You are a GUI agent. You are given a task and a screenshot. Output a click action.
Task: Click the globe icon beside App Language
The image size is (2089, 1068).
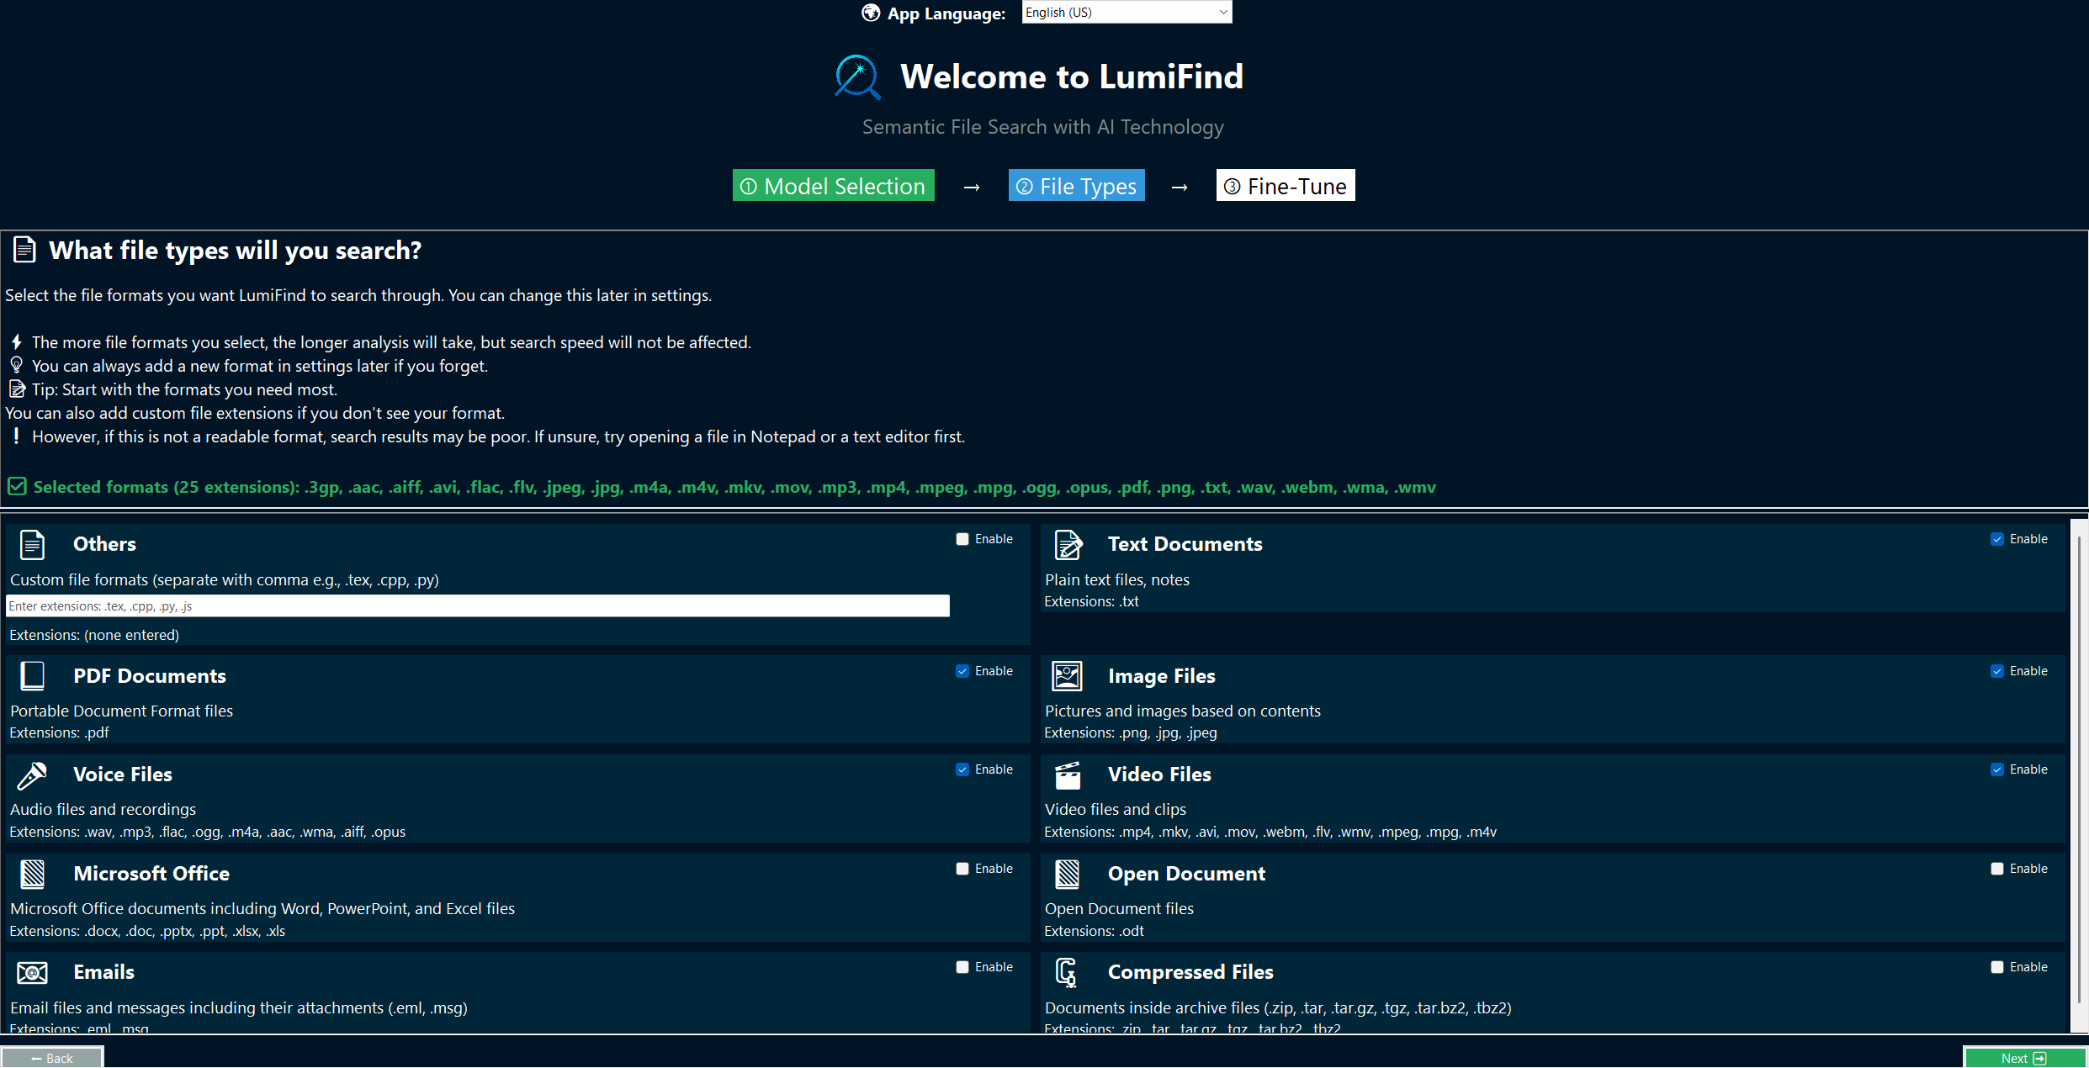[x=871, y=13]
